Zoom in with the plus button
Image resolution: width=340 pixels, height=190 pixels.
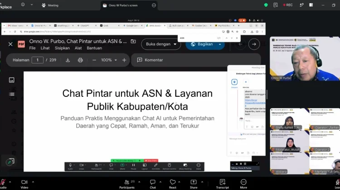click(124, 60)
